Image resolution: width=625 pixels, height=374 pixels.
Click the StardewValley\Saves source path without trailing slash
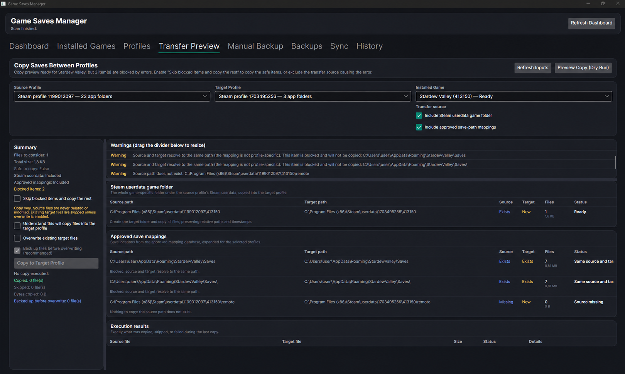pyautogui.click(x=162, y=262)
